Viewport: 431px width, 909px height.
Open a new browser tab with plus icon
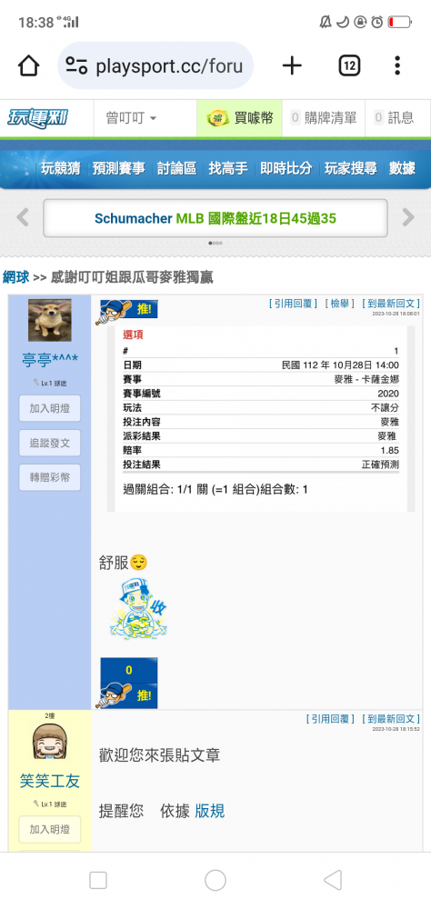point(292,65)
